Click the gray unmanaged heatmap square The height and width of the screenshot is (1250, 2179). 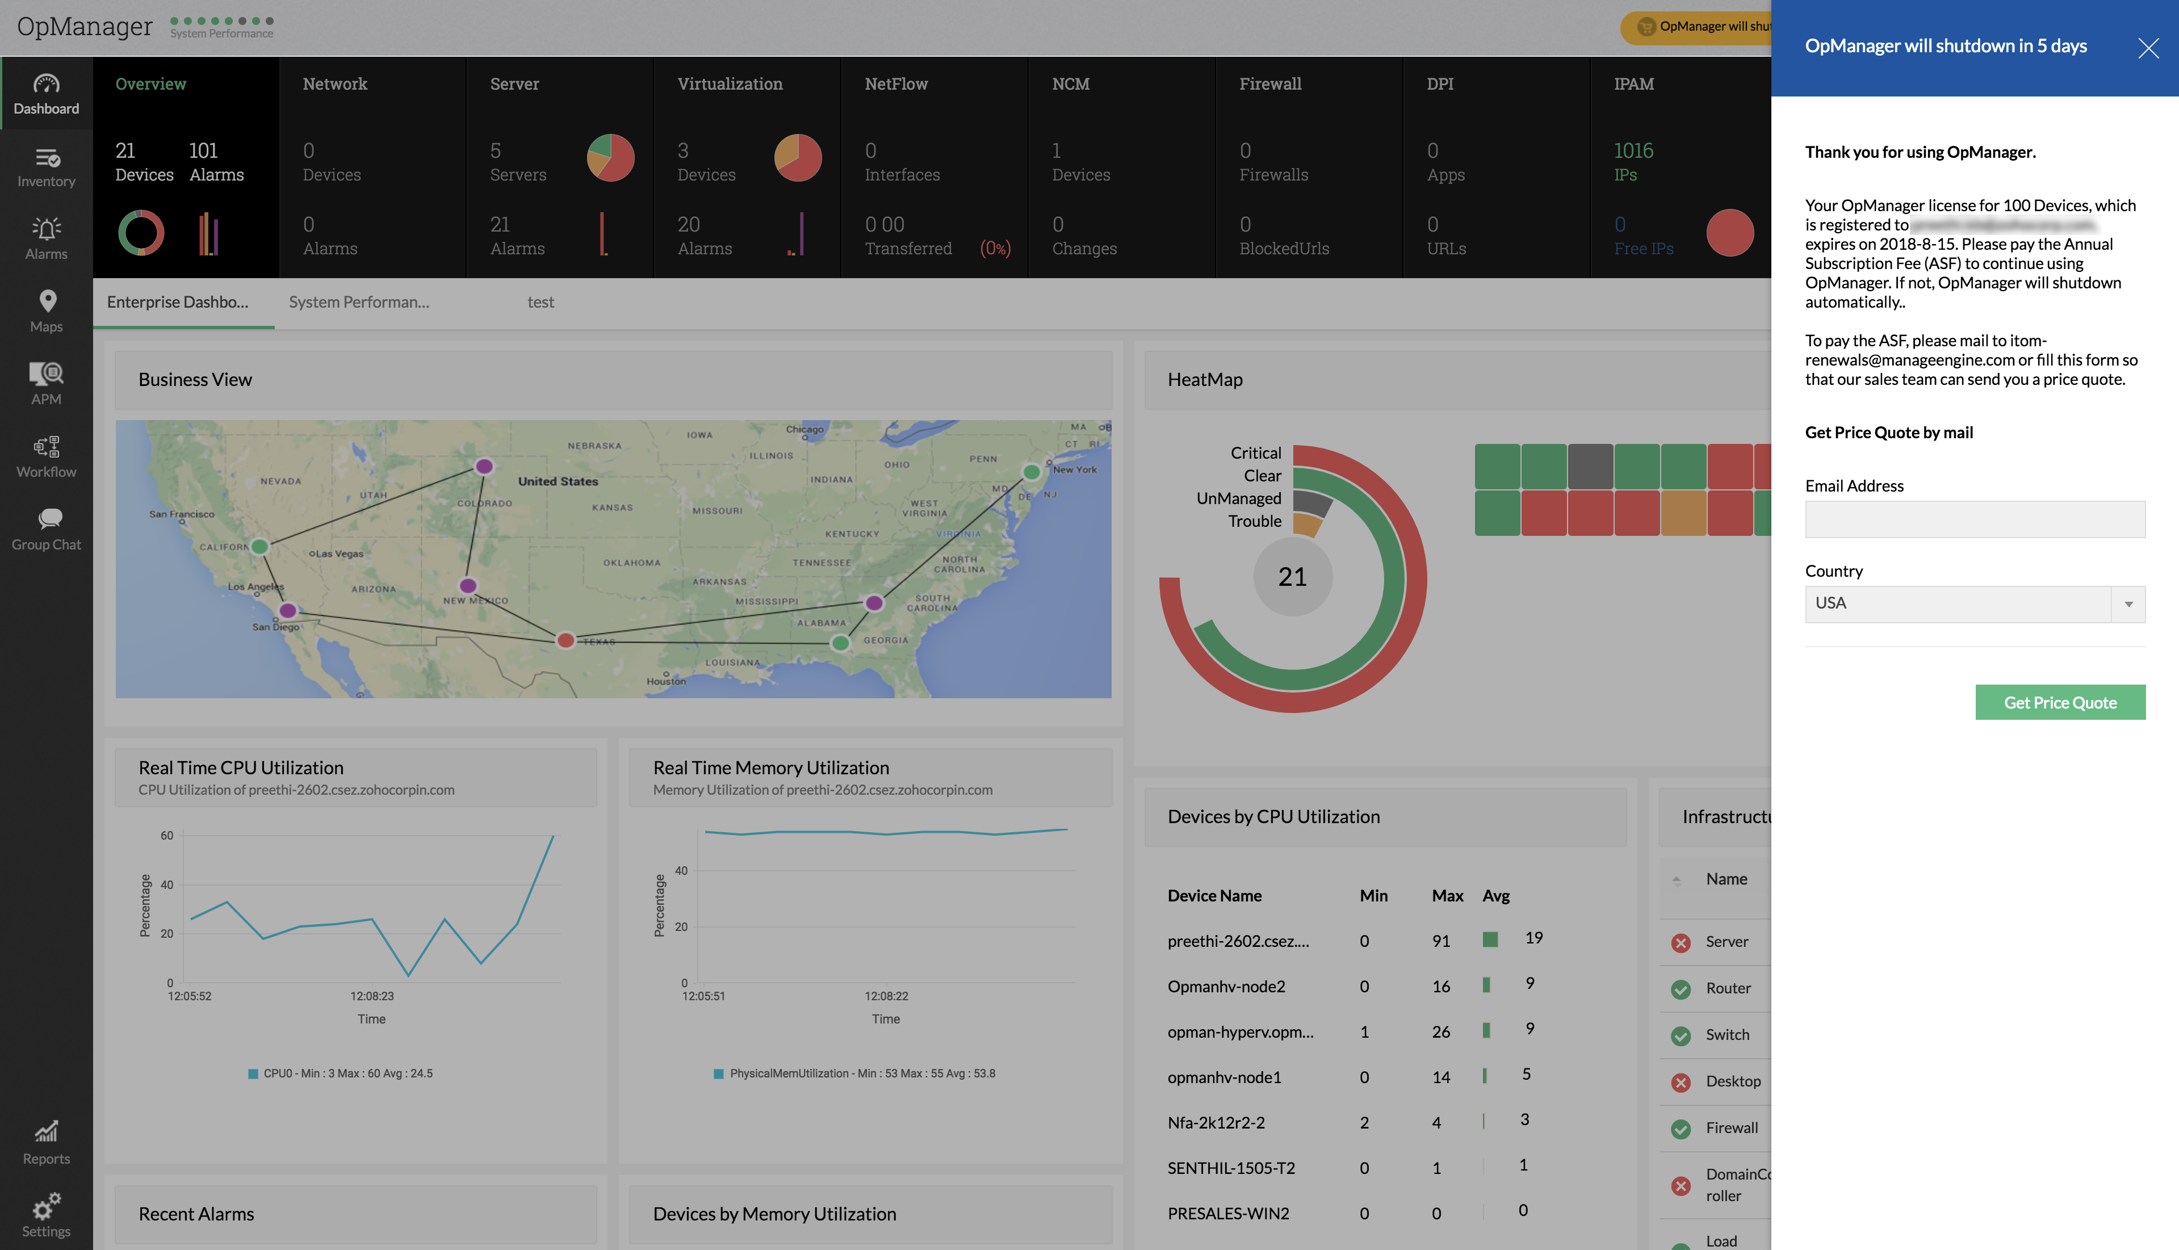[1590, 466]
